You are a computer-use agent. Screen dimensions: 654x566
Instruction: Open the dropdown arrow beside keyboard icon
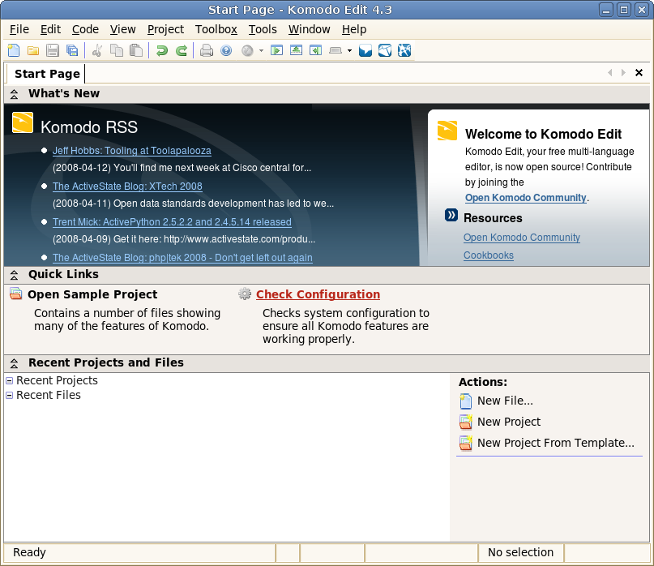(x=349, y=50)
